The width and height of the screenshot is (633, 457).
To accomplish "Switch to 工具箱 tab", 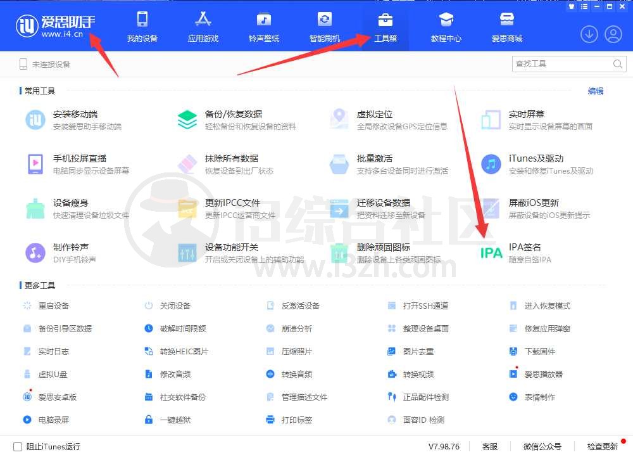I will pyautogui.click(x=385, y=27).
